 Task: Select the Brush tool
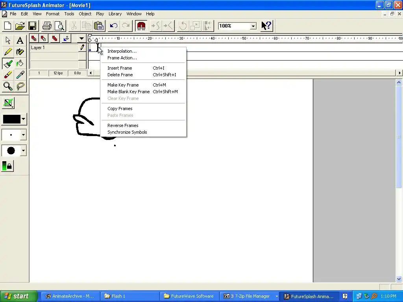8,63
